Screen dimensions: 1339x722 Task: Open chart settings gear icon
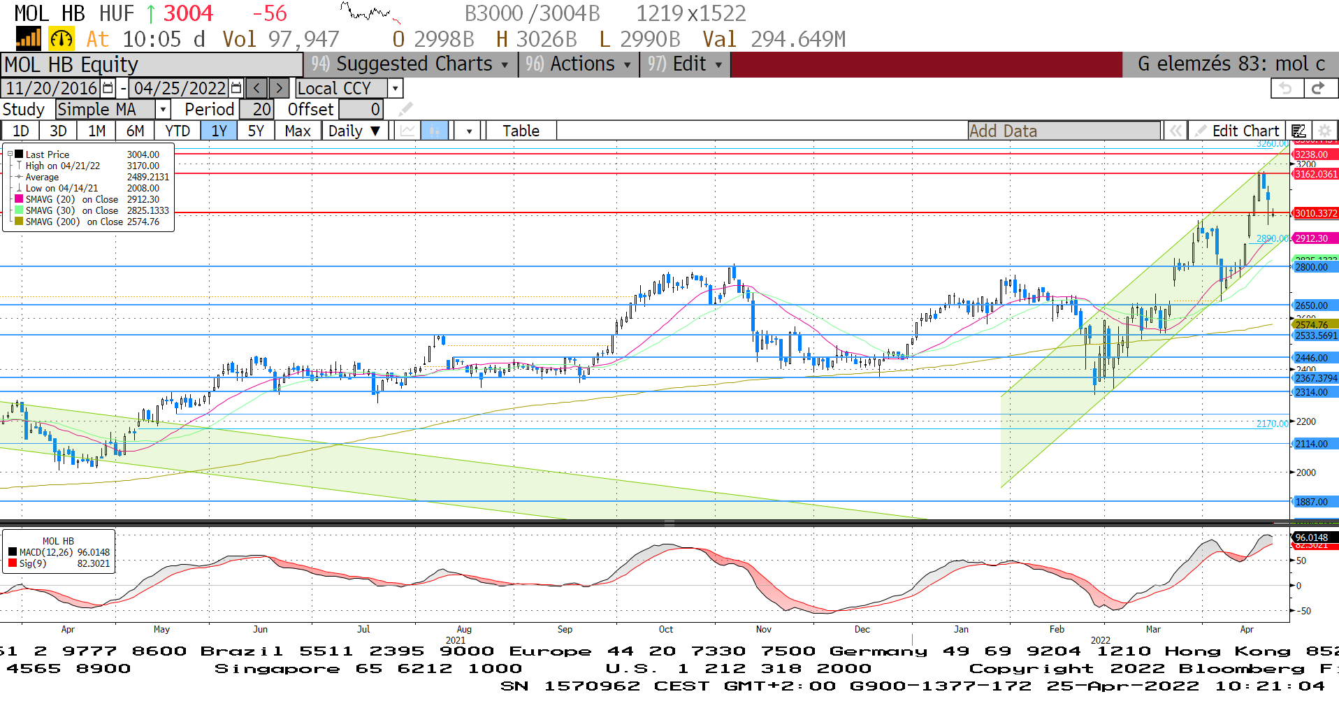pyautogui.click(x=1324, y=131)
